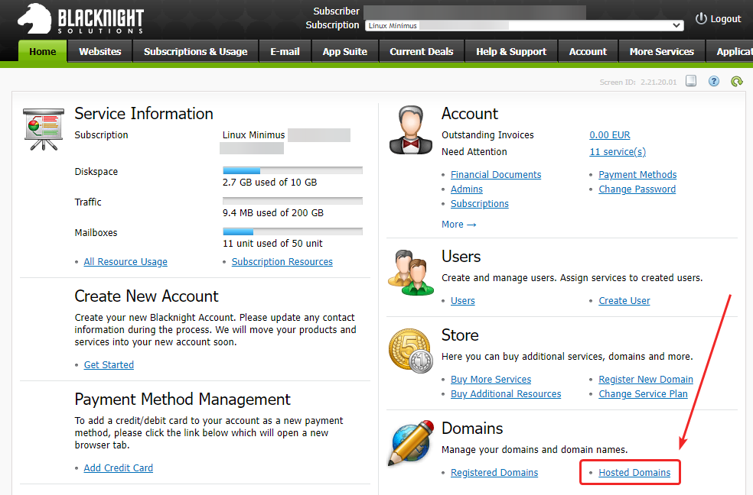Click the Blacknight Solutions logo
The height and width of the screenshot is (495, 753).
point(80,19)
